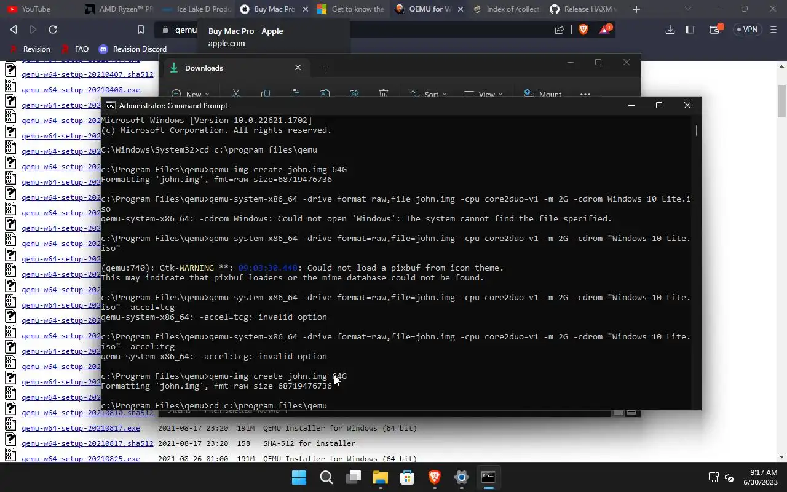
Task: Click the Delete trash icon in File Explorer
Action: click(384, 94)
